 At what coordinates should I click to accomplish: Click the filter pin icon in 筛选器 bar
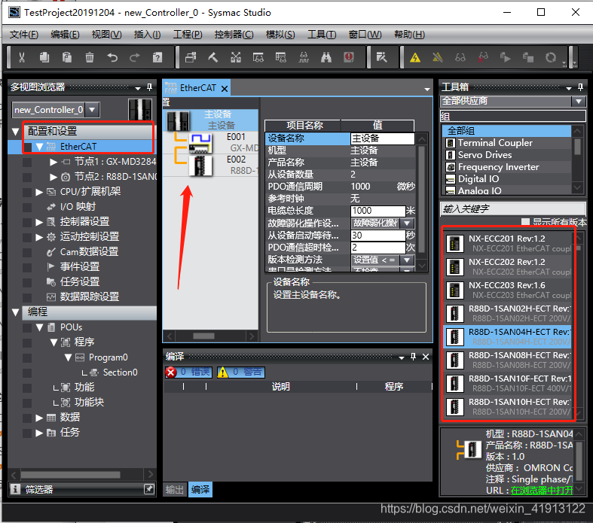149,489
